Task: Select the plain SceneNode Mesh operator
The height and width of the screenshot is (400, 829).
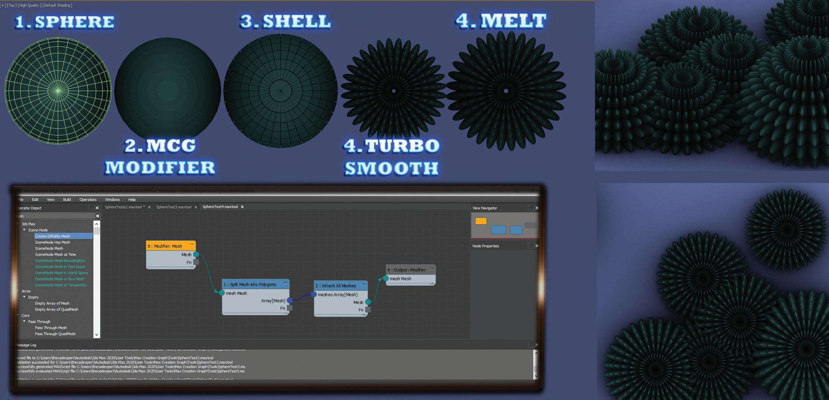Action: 49,249
